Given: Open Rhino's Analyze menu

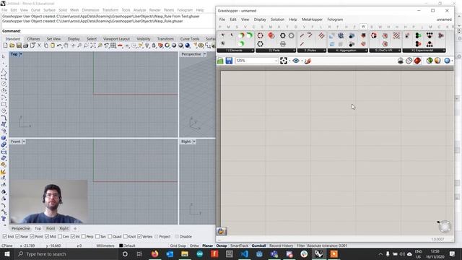Looking at the screenshot, I should click(139, 10).
